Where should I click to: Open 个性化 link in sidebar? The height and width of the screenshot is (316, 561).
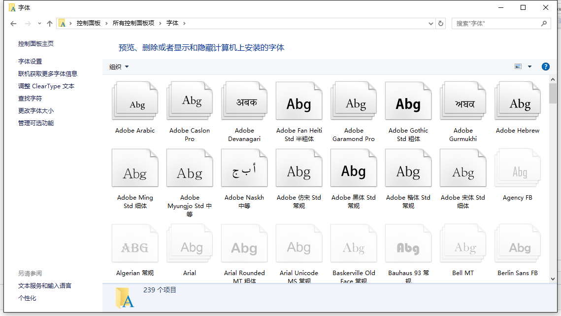[x=27, y=298]
